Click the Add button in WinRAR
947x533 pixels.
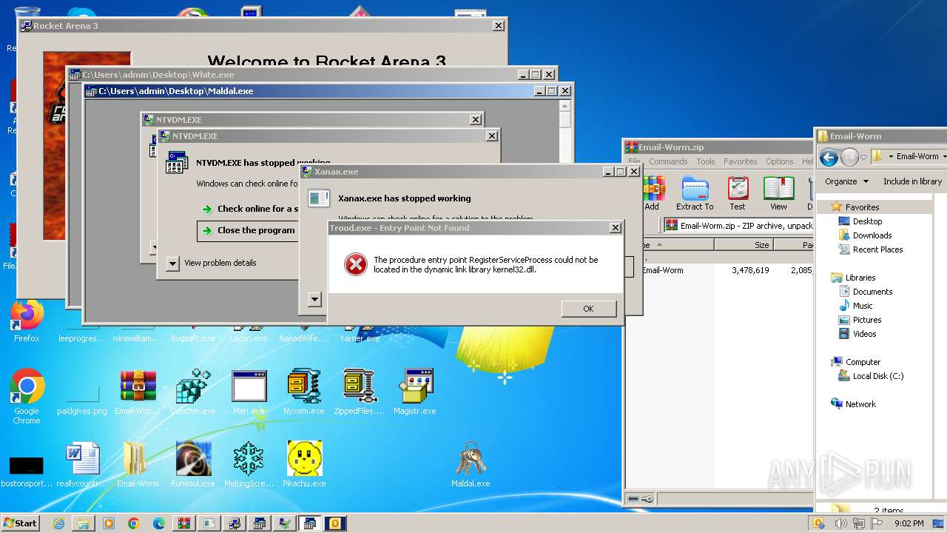pos(652,193)
